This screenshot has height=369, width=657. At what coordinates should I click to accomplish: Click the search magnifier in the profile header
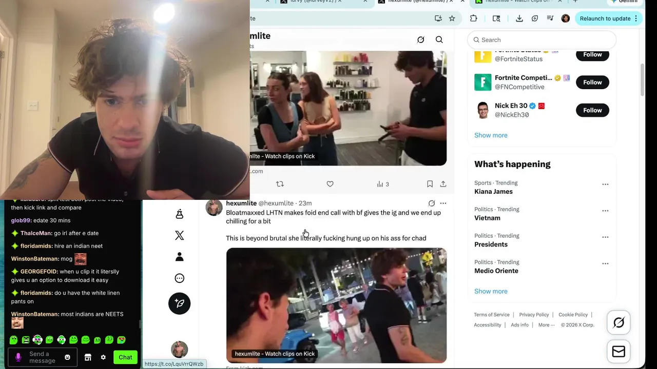point(439,40)
